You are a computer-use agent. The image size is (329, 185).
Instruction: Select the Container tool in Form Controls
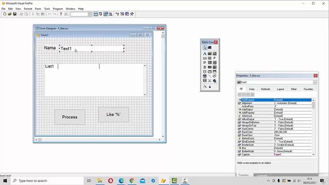point(205,81)
